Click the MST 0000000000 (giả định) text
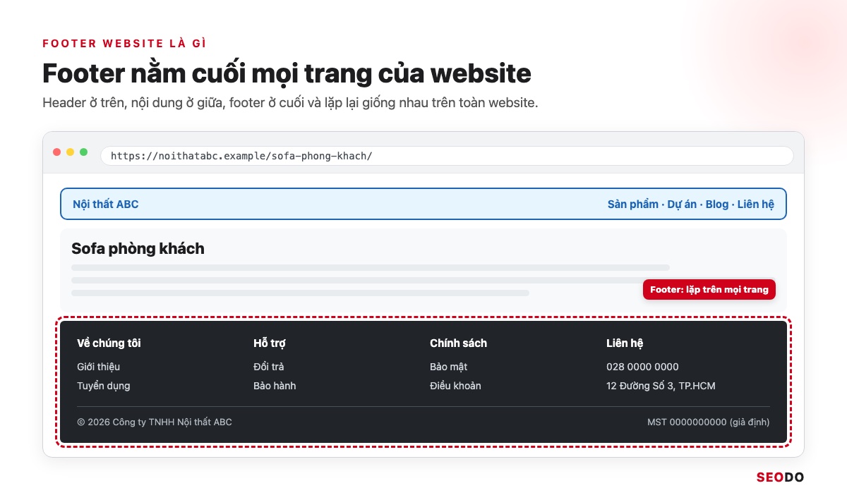The width and height of the screenshot is (847, 500). click(709, 422)
